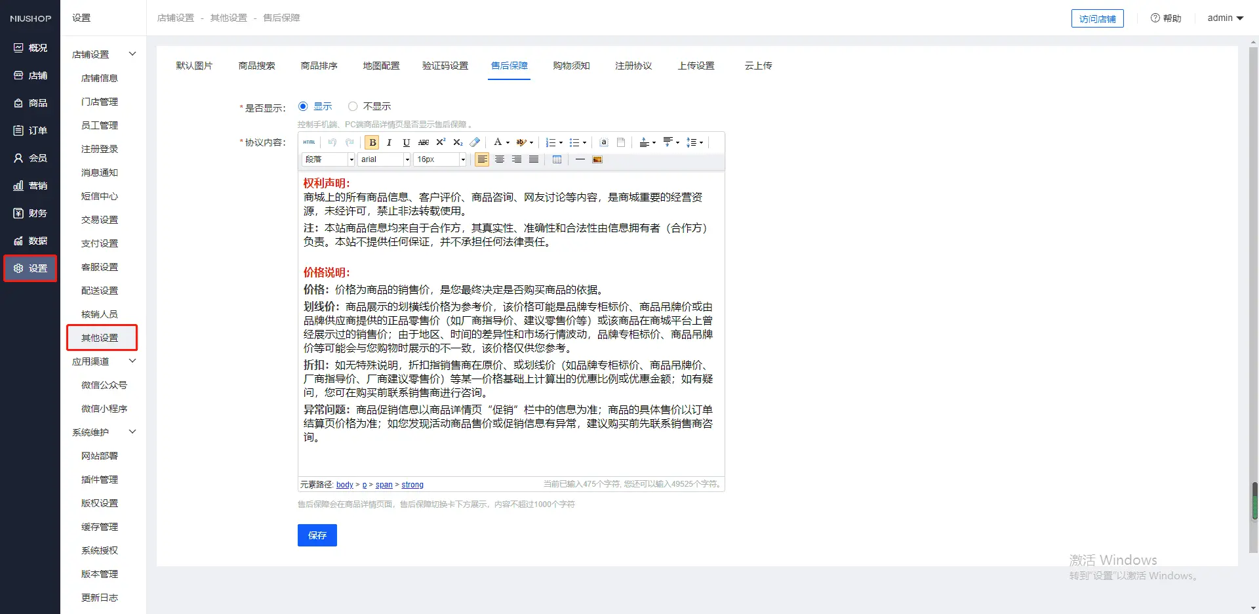Insert a table using the table icon

coord(557,159)
